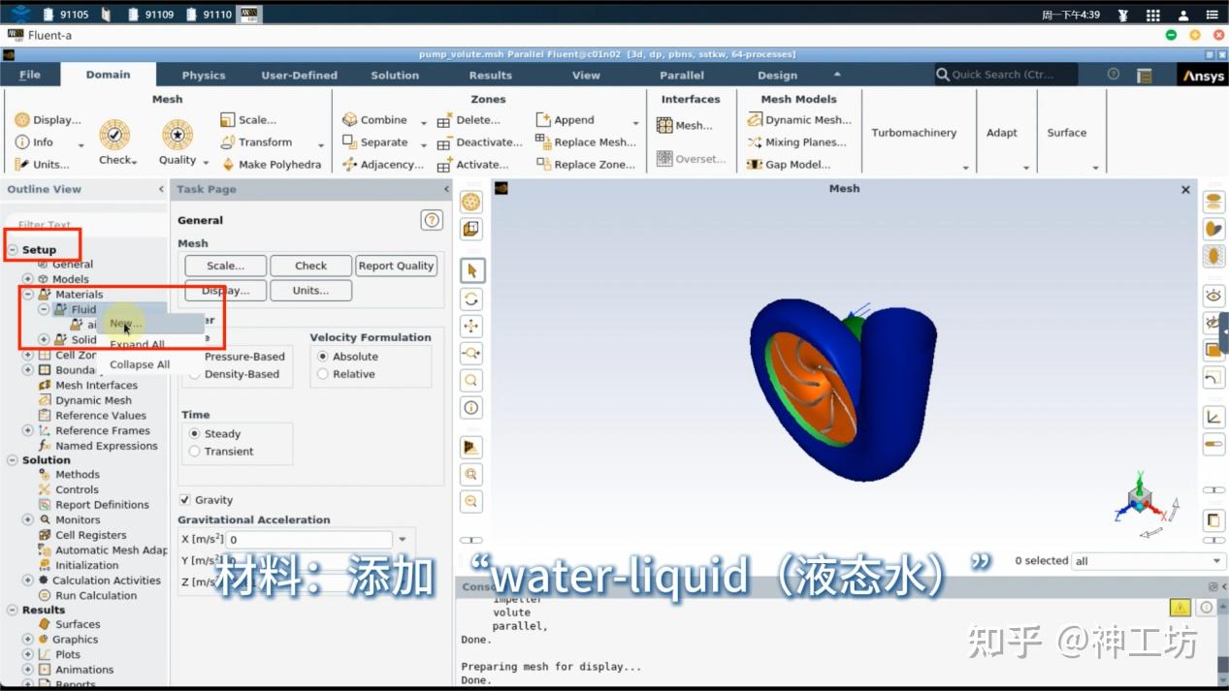Click the Report Quality button

click(x=396, y=266)
